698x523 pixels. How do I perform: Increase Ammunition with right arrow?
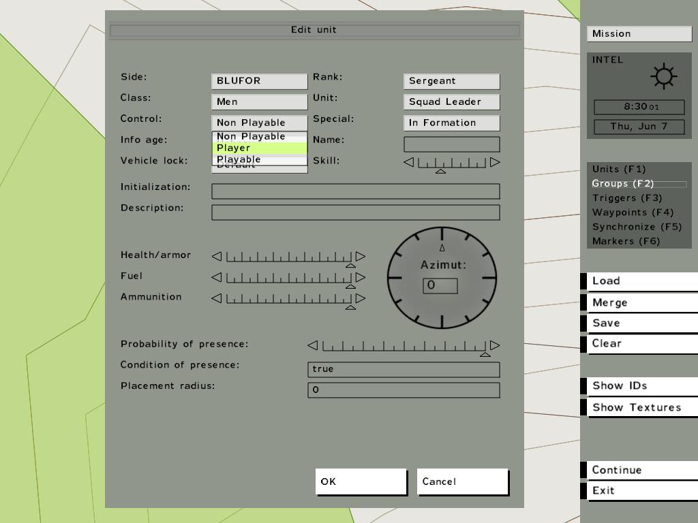[360, 298]
